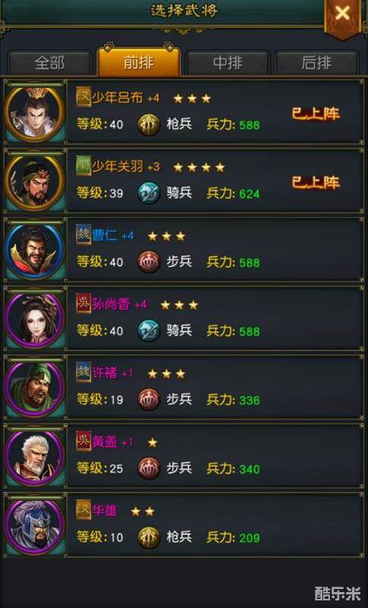
Task: Click the infantry icon in 曹仁 row
Action: click(x=149, y=261)
